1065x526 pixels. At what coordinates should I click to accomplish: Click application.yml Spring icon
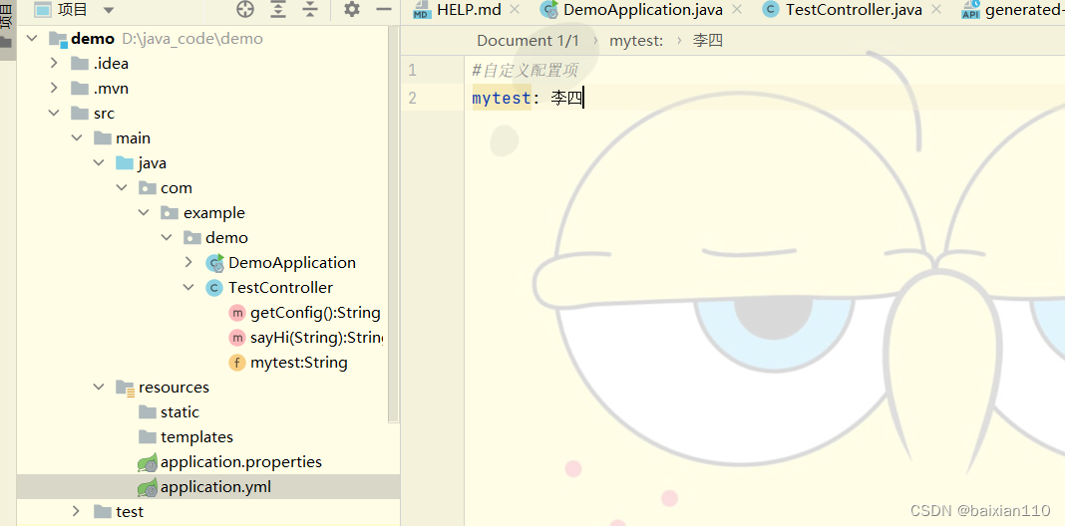pos(148,487)
